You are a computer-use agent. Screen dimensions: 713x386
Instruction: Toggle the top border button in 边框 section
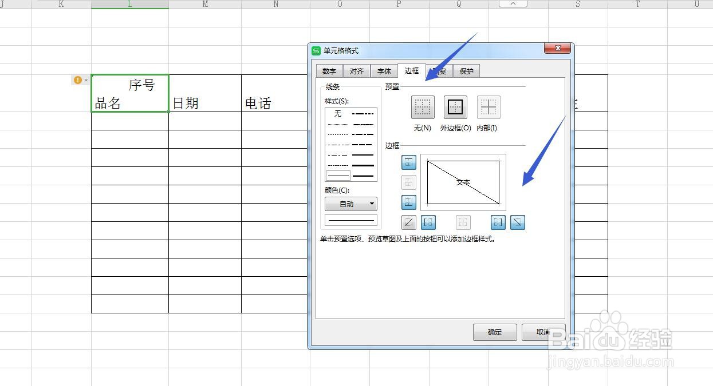pyautogui.click(x=409, y=162)
